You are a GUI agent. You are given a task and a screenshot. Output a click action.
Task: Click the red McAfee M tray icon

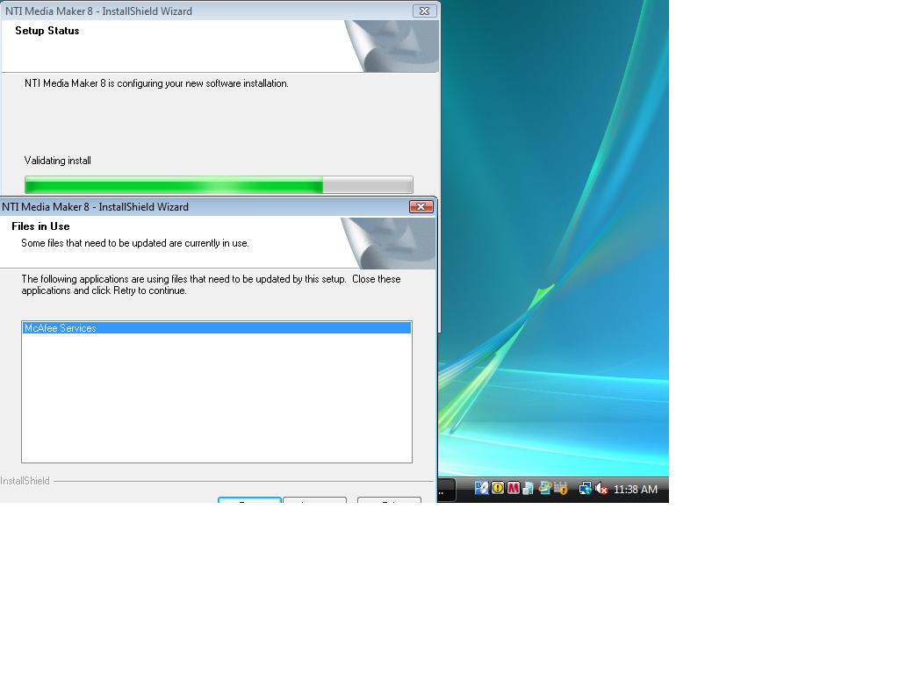pos(513,488)
